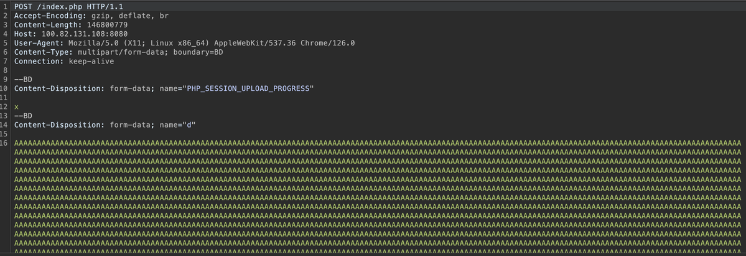Click line number 8 in the gutter
Viewport: 746px width, 256px height.
pos(6,70)
